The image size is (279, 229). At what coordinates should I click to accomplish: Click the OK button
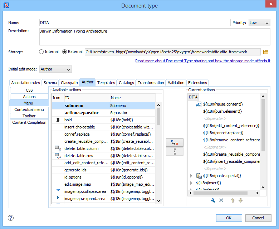coord(229,218)
